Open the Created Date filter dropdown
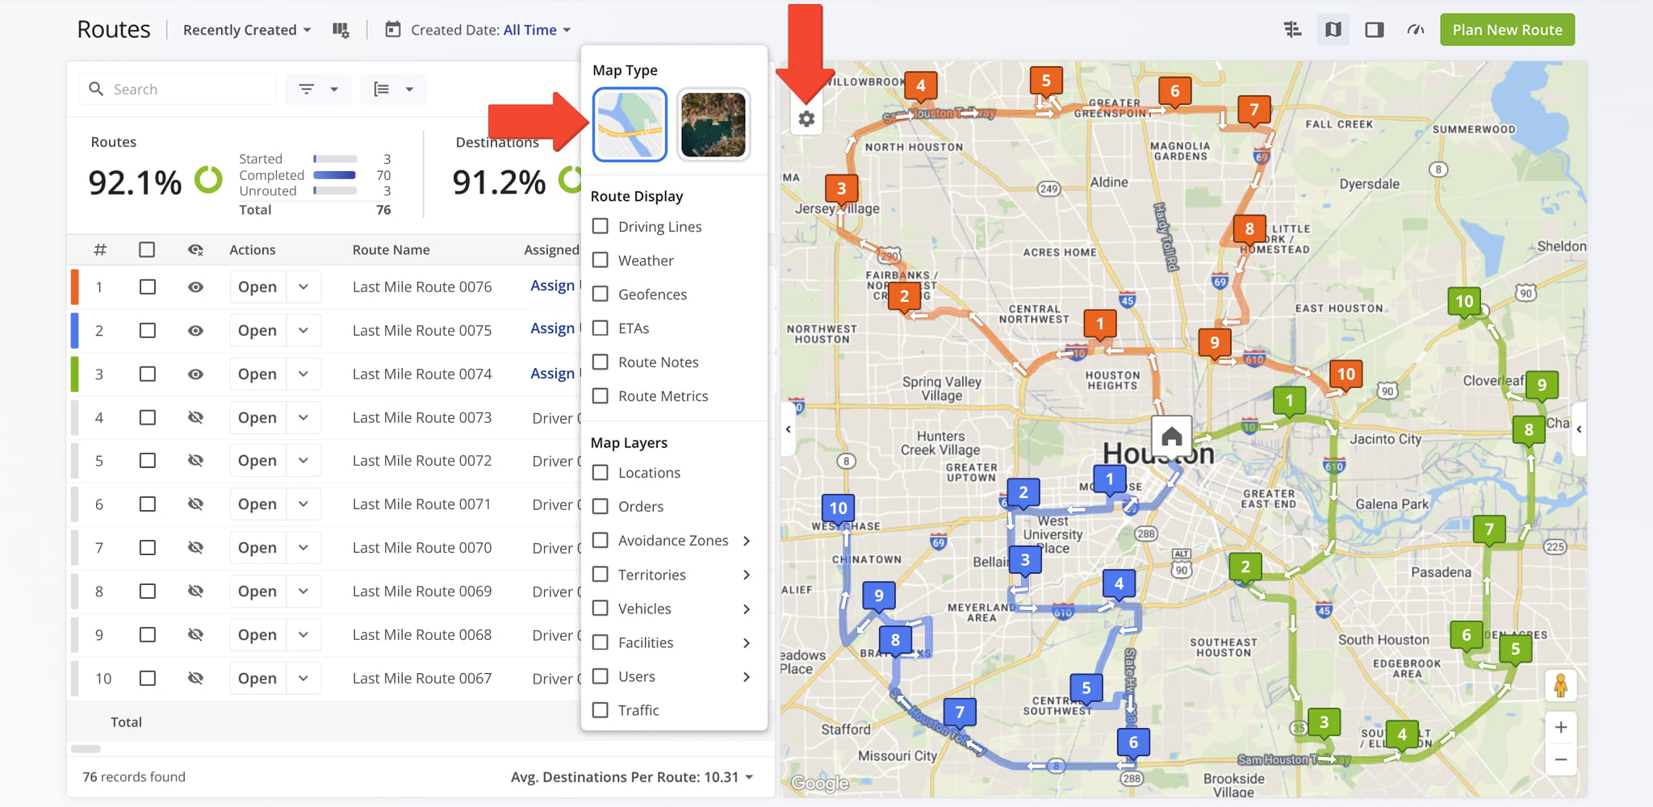1653x807 pixels. pos(479,30)
